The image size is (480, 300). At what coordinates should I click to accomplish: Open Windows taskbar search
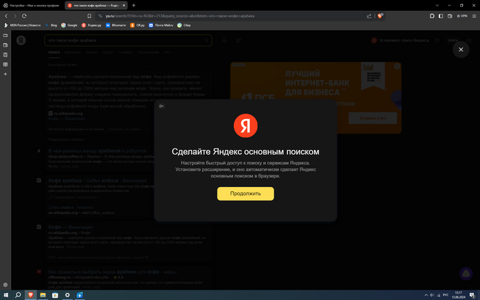tap(18, 295)
